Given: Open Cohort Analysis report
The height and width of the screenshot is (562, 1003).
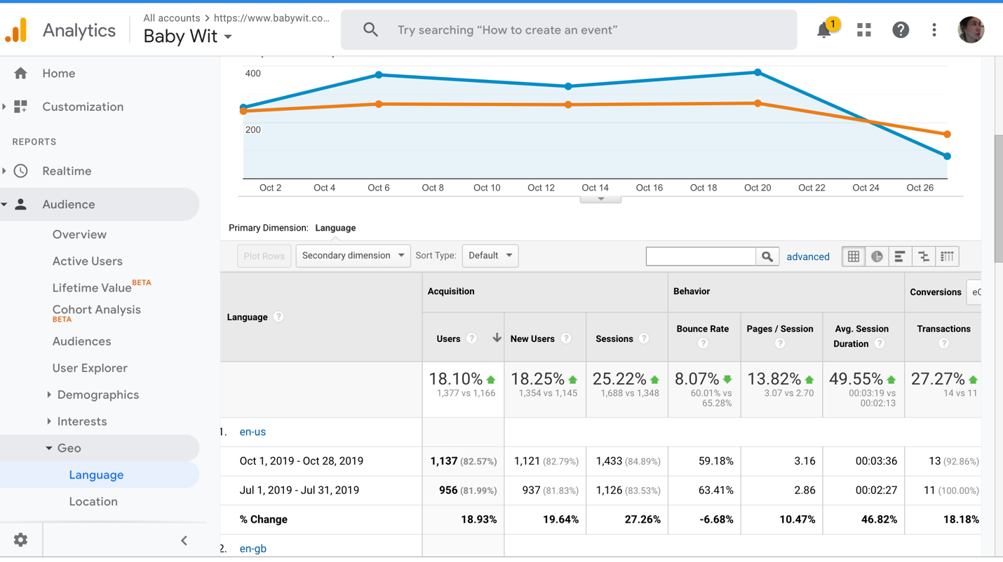Looking at the screenshot, I should (97, 310).
